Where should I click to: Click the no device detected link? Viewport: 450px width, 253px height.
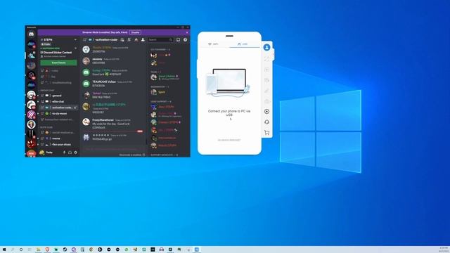point(229,140)
